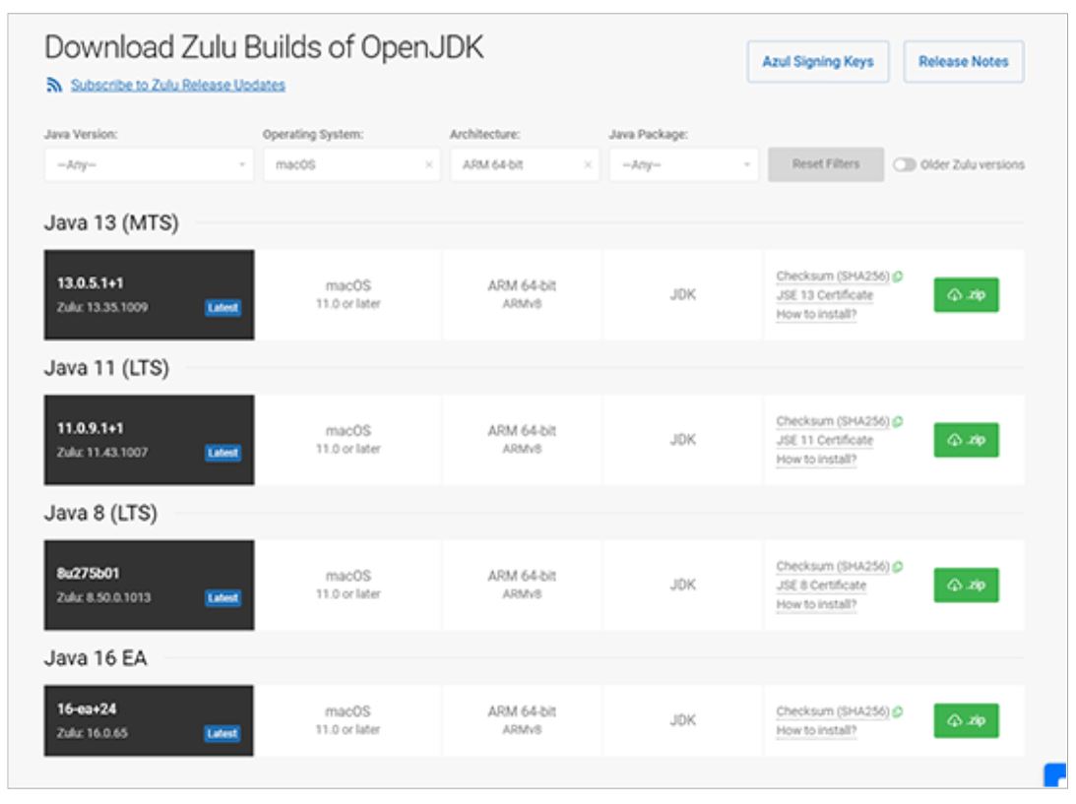Open the Azul Signing Keys page
This screenshot has height=804, width=1076.
point(817,62)
